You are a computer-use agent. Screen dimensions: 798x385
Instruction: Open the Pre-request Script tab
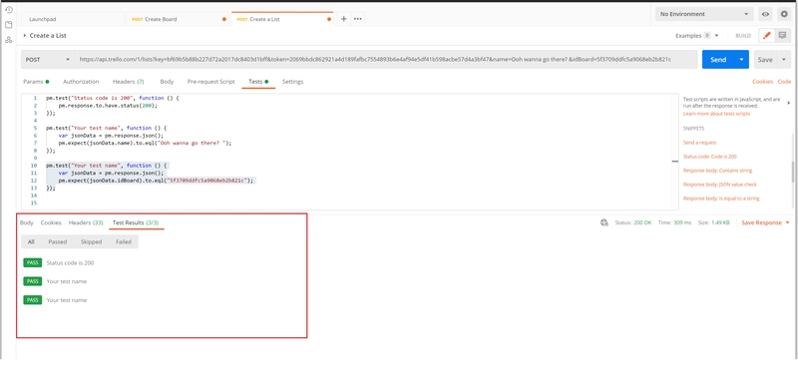coord(210,82)
